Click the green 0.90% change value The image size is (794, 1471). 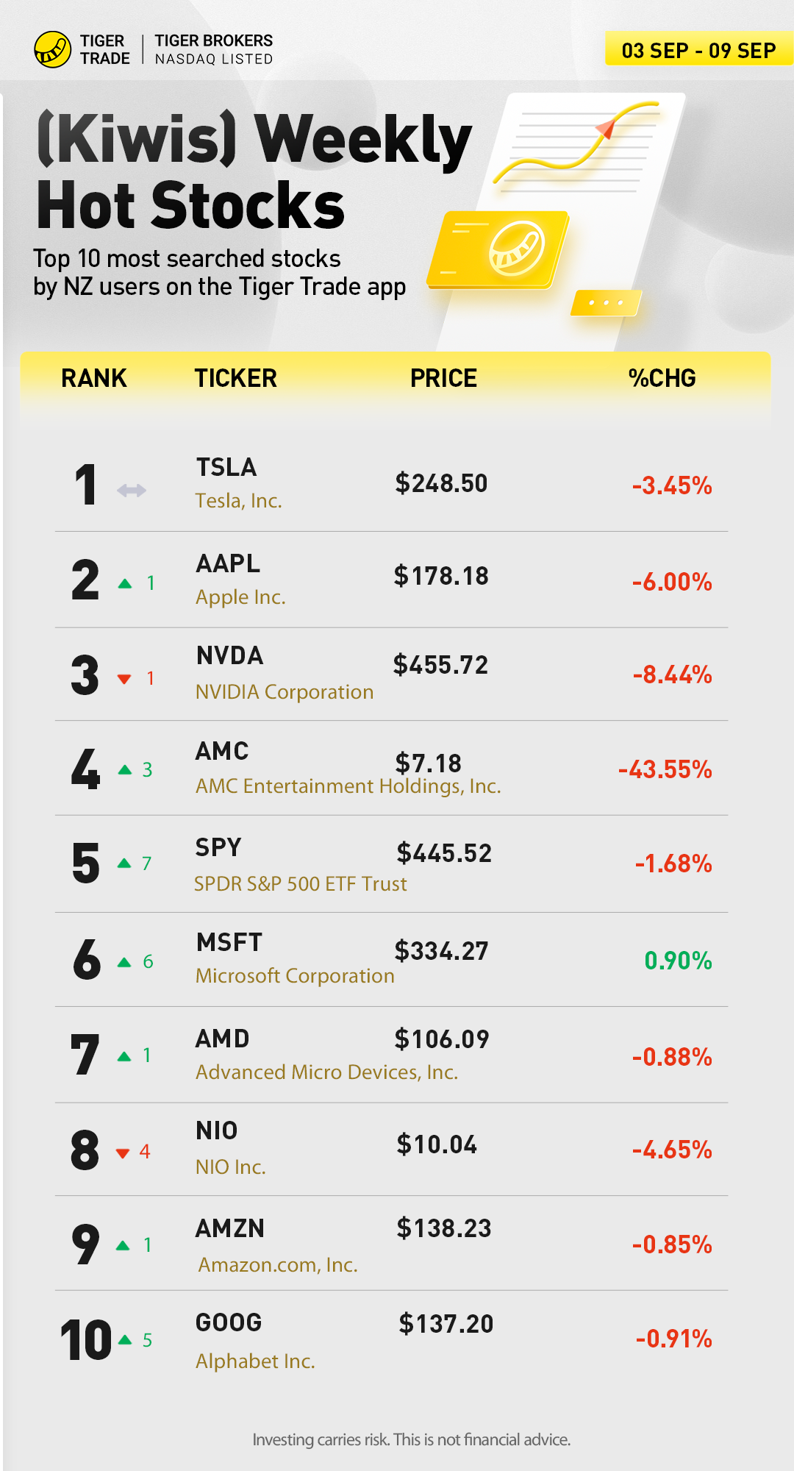678,961
